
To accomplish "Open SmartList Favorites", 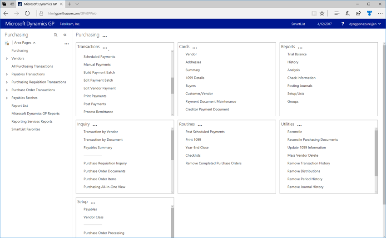I will 26,129.
